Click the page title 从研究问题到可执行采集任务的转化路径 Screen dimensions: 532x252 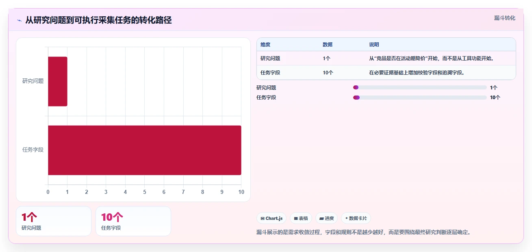coord(98,20)
